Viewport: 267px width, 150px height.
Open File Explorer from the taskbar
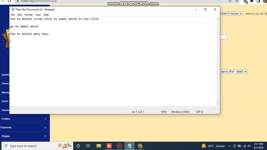[99, 146]
